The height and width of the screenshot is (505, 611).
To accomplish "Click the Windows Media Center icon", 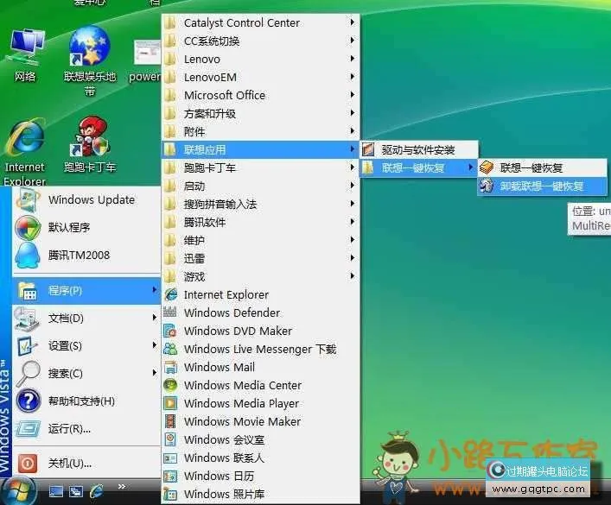I will tap(170, 385).
